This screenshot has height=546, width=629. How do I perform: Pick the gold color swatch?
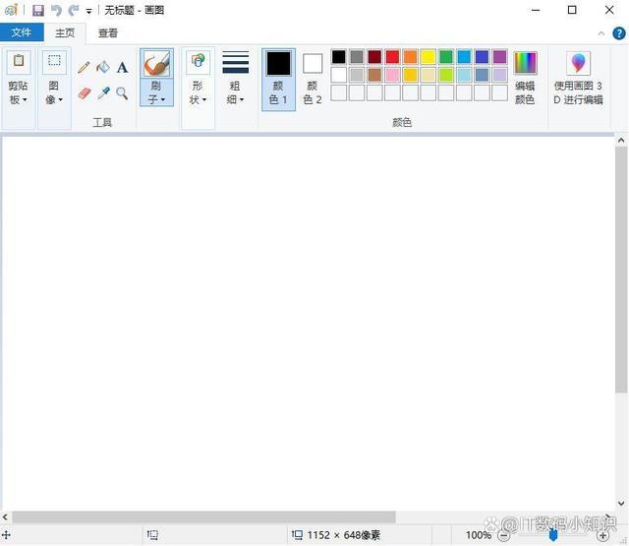411,75
